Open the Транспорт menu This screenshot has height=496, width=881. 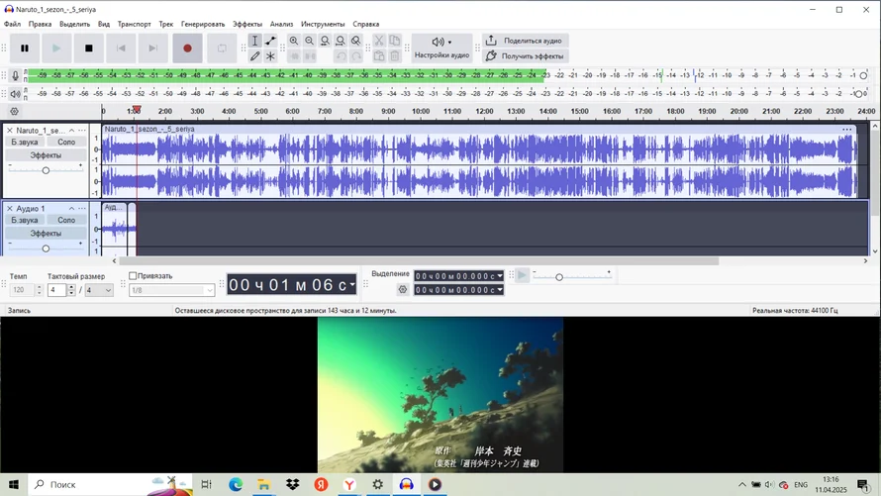(135, 24)
